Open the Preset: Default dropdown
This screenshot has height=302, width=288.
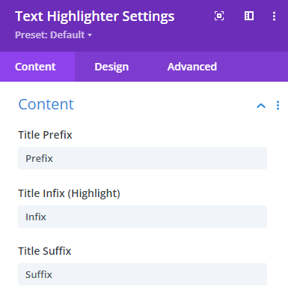53,35
